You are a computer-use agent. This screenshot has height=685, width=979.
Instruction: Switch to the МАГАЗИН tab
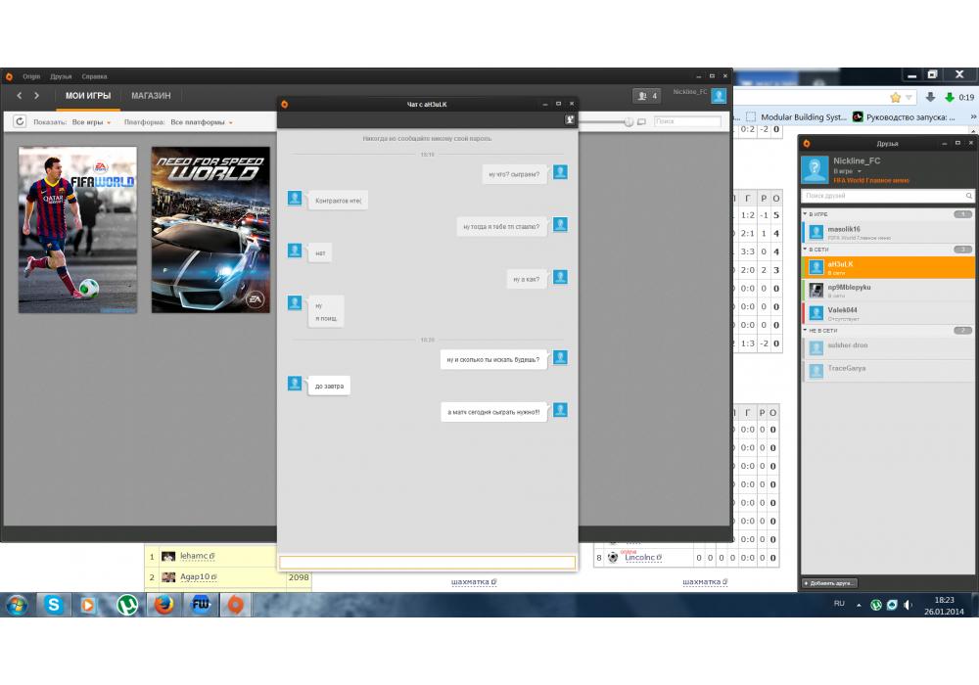coord(151,96)
